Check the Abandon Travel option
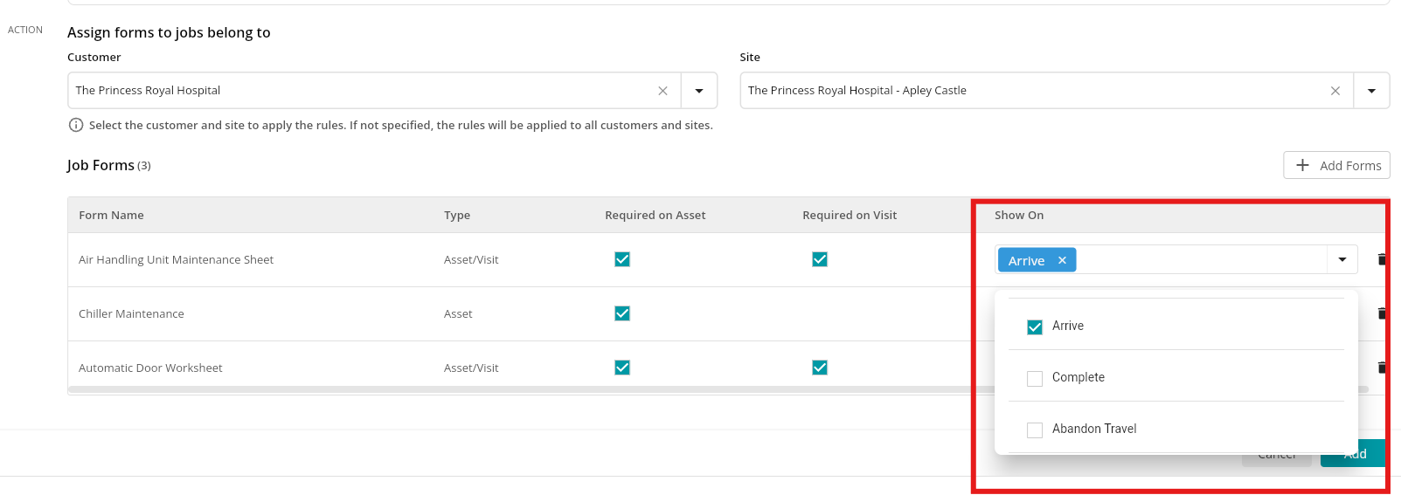This screenshot has height=495, width=1401. point(1035,430)
